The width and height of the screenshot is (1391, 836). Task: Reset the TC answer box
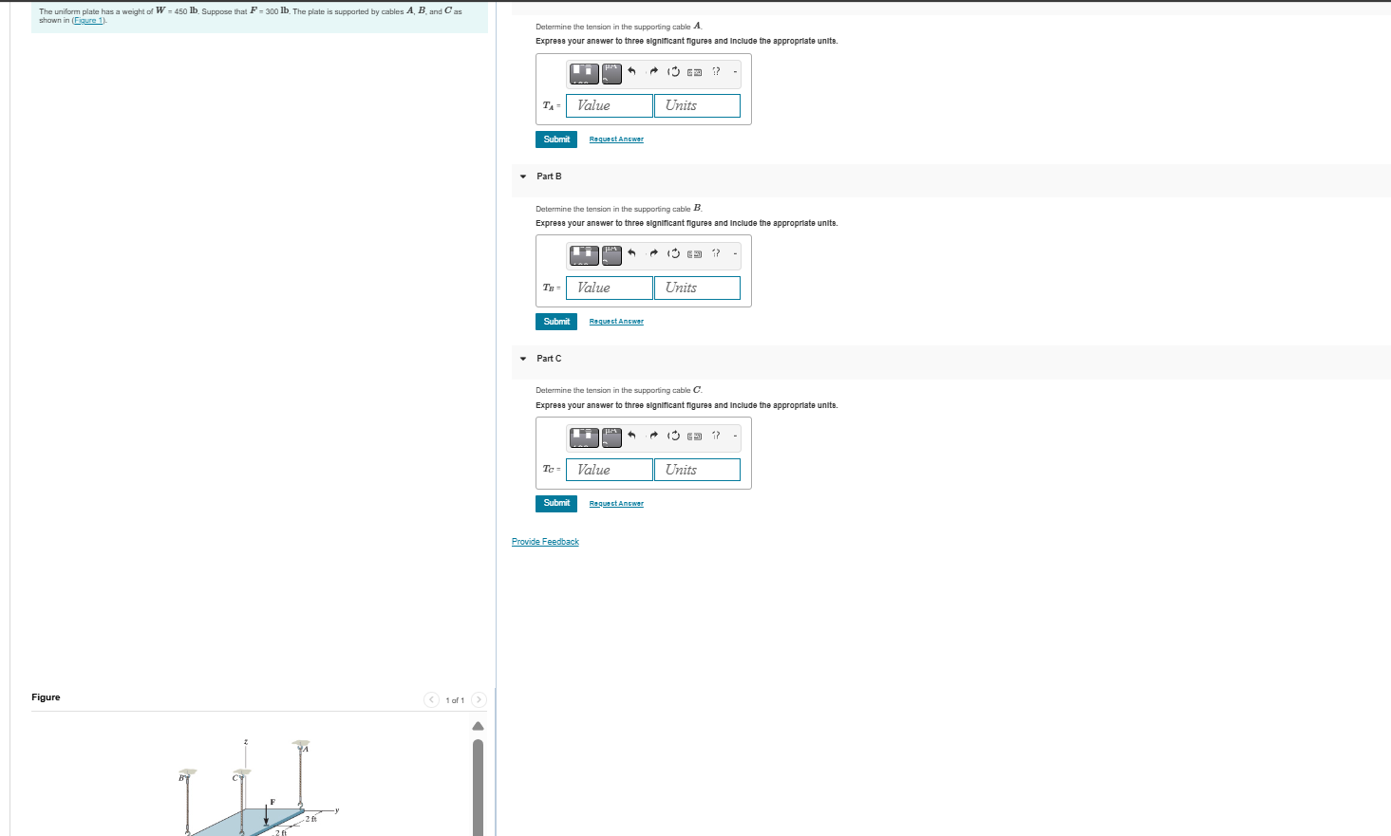pyautogui.click(x=674, y=436)
